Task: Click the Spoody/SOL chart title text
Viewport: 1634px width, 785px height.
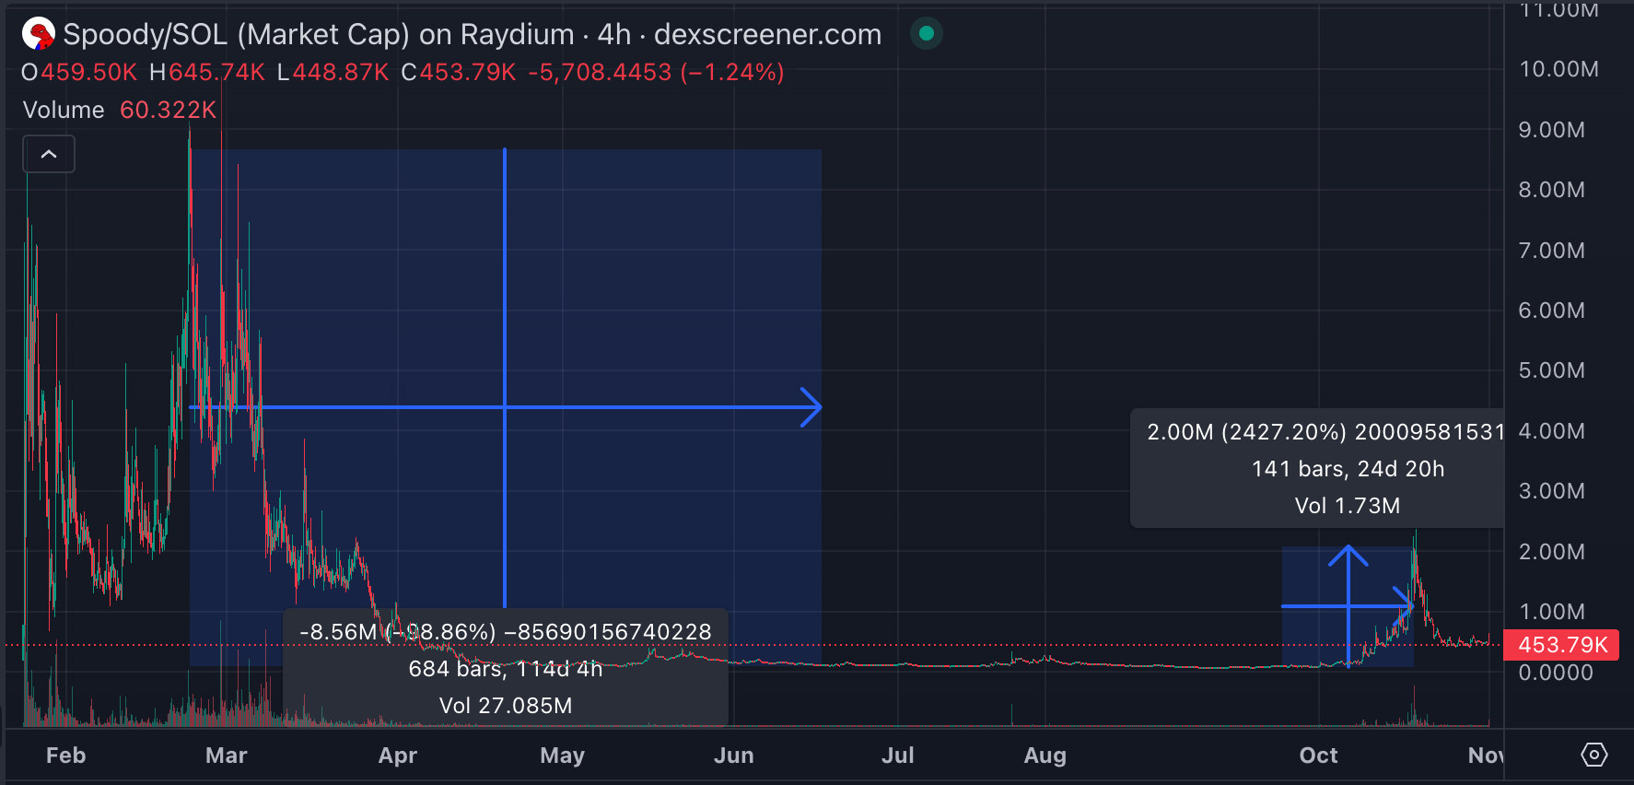Action: point(472,34)
